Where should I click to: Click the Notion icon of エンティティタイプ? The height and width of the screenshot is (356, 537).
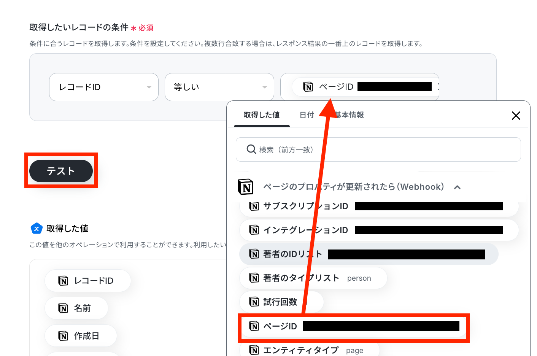pos(254,350)
